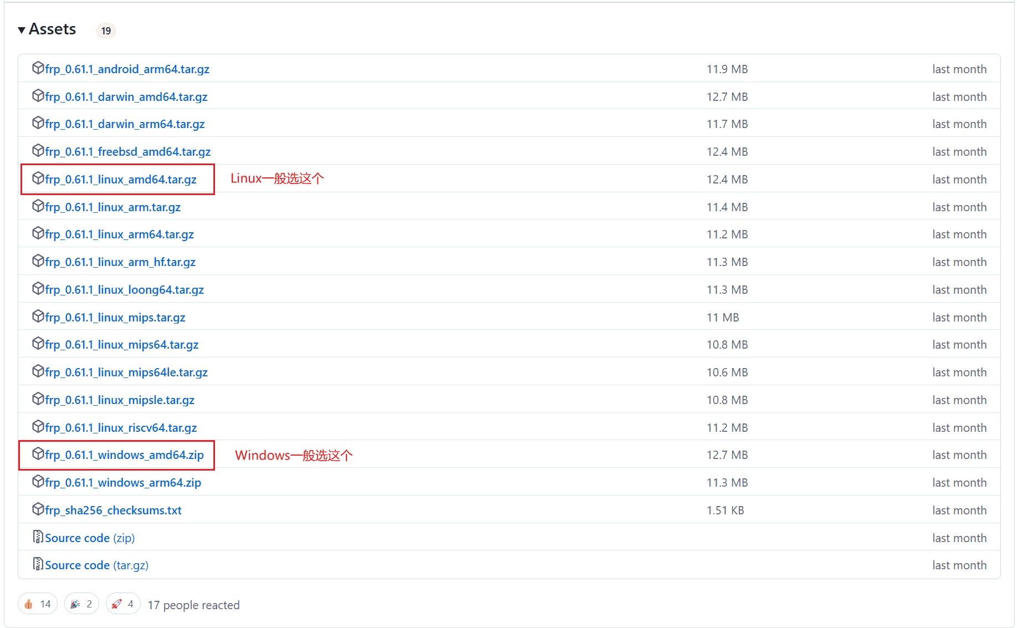Image resolution: width=1017 pixels, height=628 pixels.
Task: Click package icon beside linux_mips64le asset
Action: (x=38, y=371)
